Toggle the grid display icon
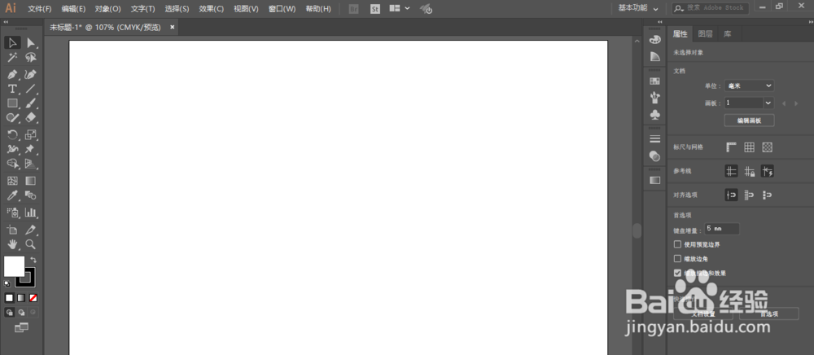 point(749,147)
